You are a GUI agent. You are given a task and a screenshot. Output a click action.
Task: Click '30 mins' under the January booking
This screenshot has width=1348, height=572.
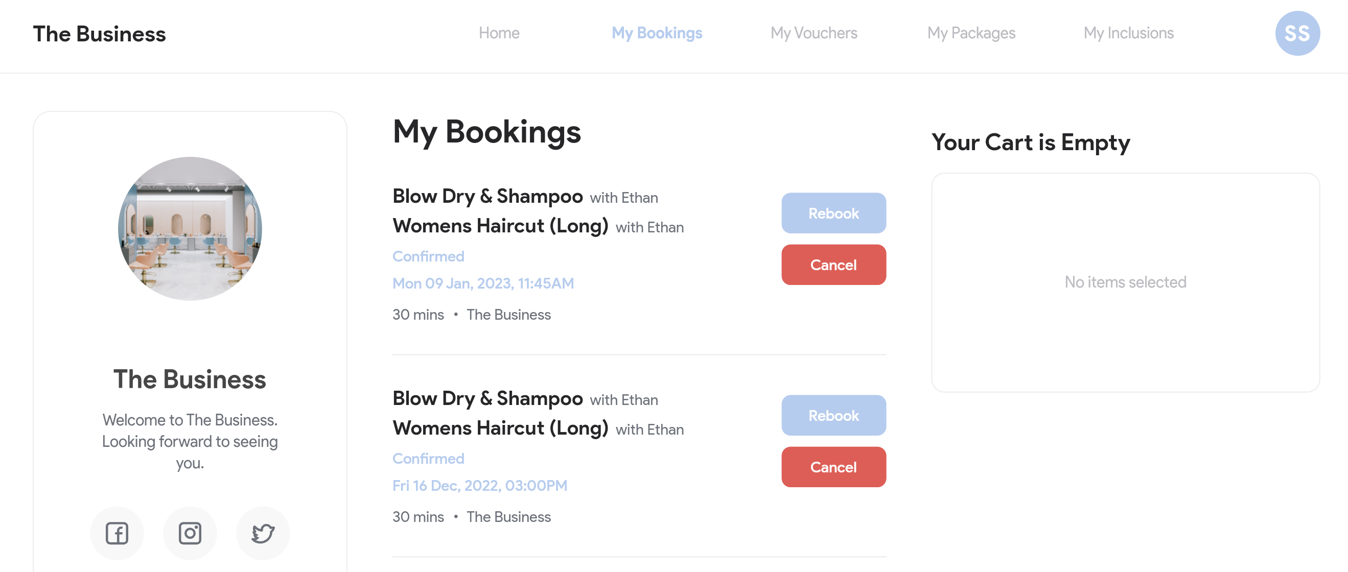coord(418,314)
